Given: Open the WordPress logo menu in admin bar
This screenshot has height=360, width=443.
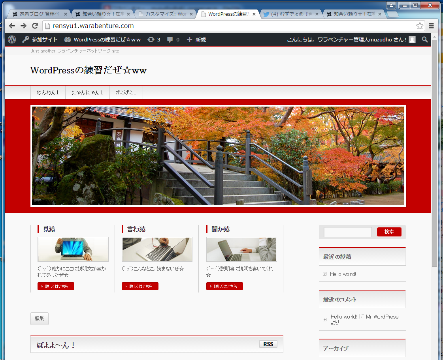Looking at the screenshot, I should 12,39.
